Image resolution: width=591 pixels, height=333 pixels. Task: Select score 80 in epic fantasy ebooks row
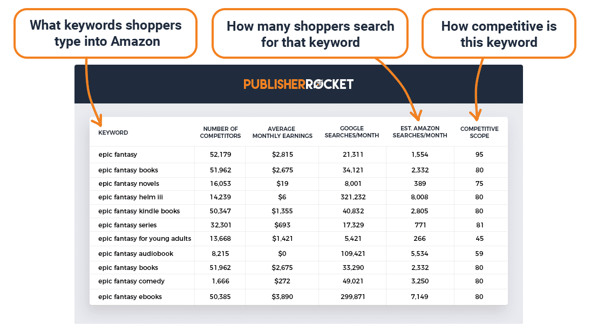click(479, 296)
